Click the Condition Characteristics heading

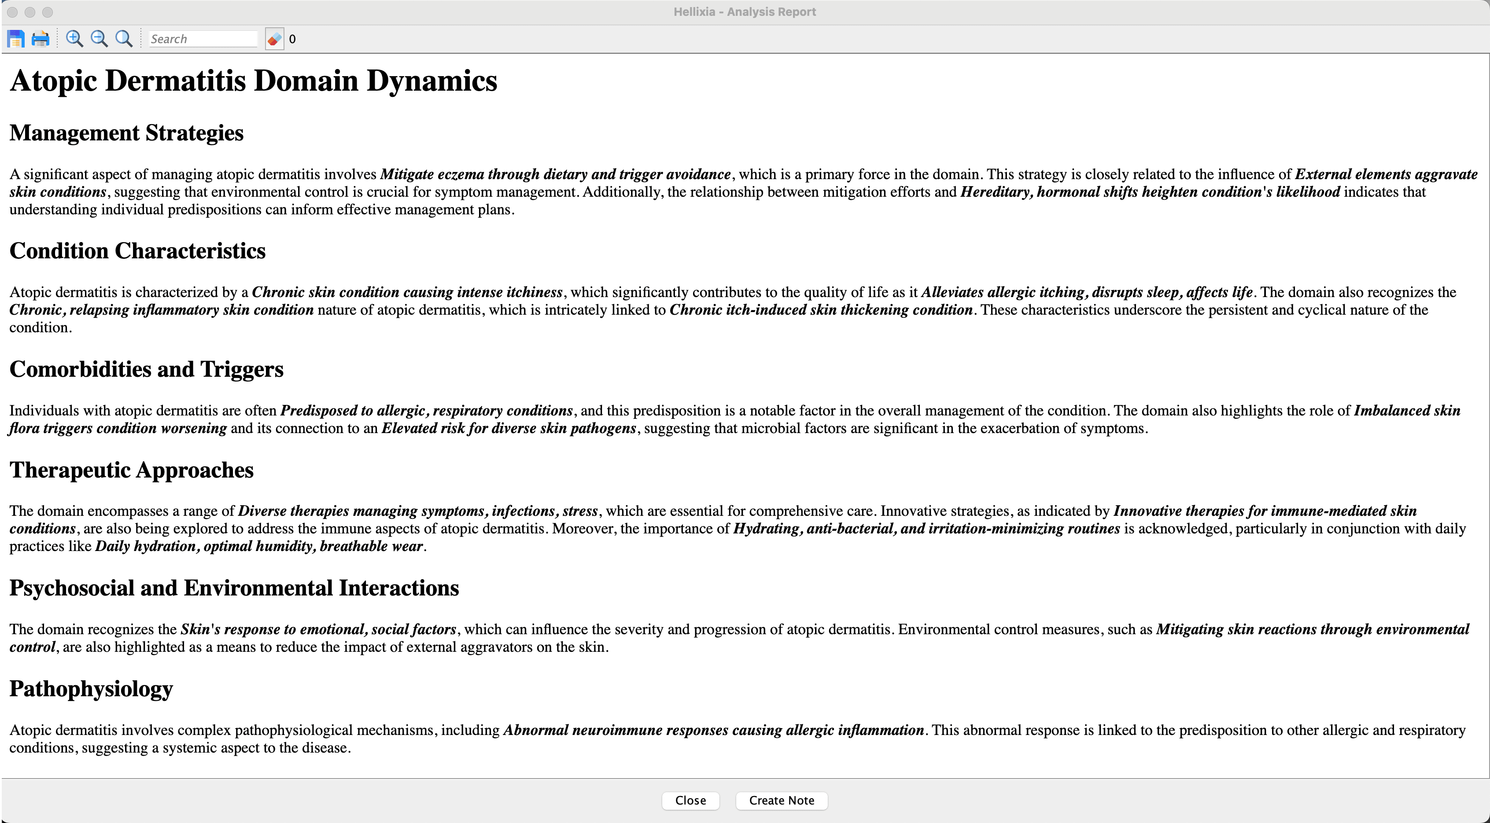[x=137, y=251]
